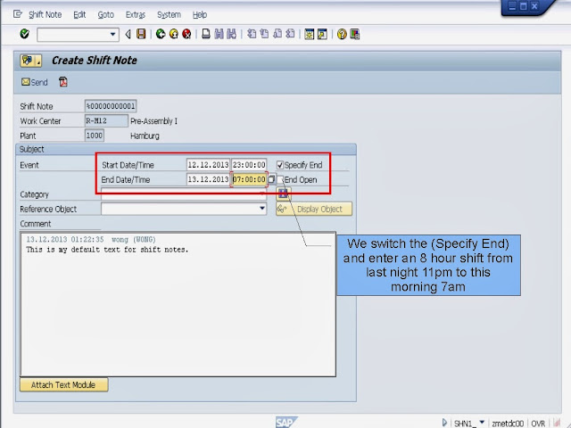Click the start time field 23:00:00
Screen dimensions: 571x428
pos(249,164)
